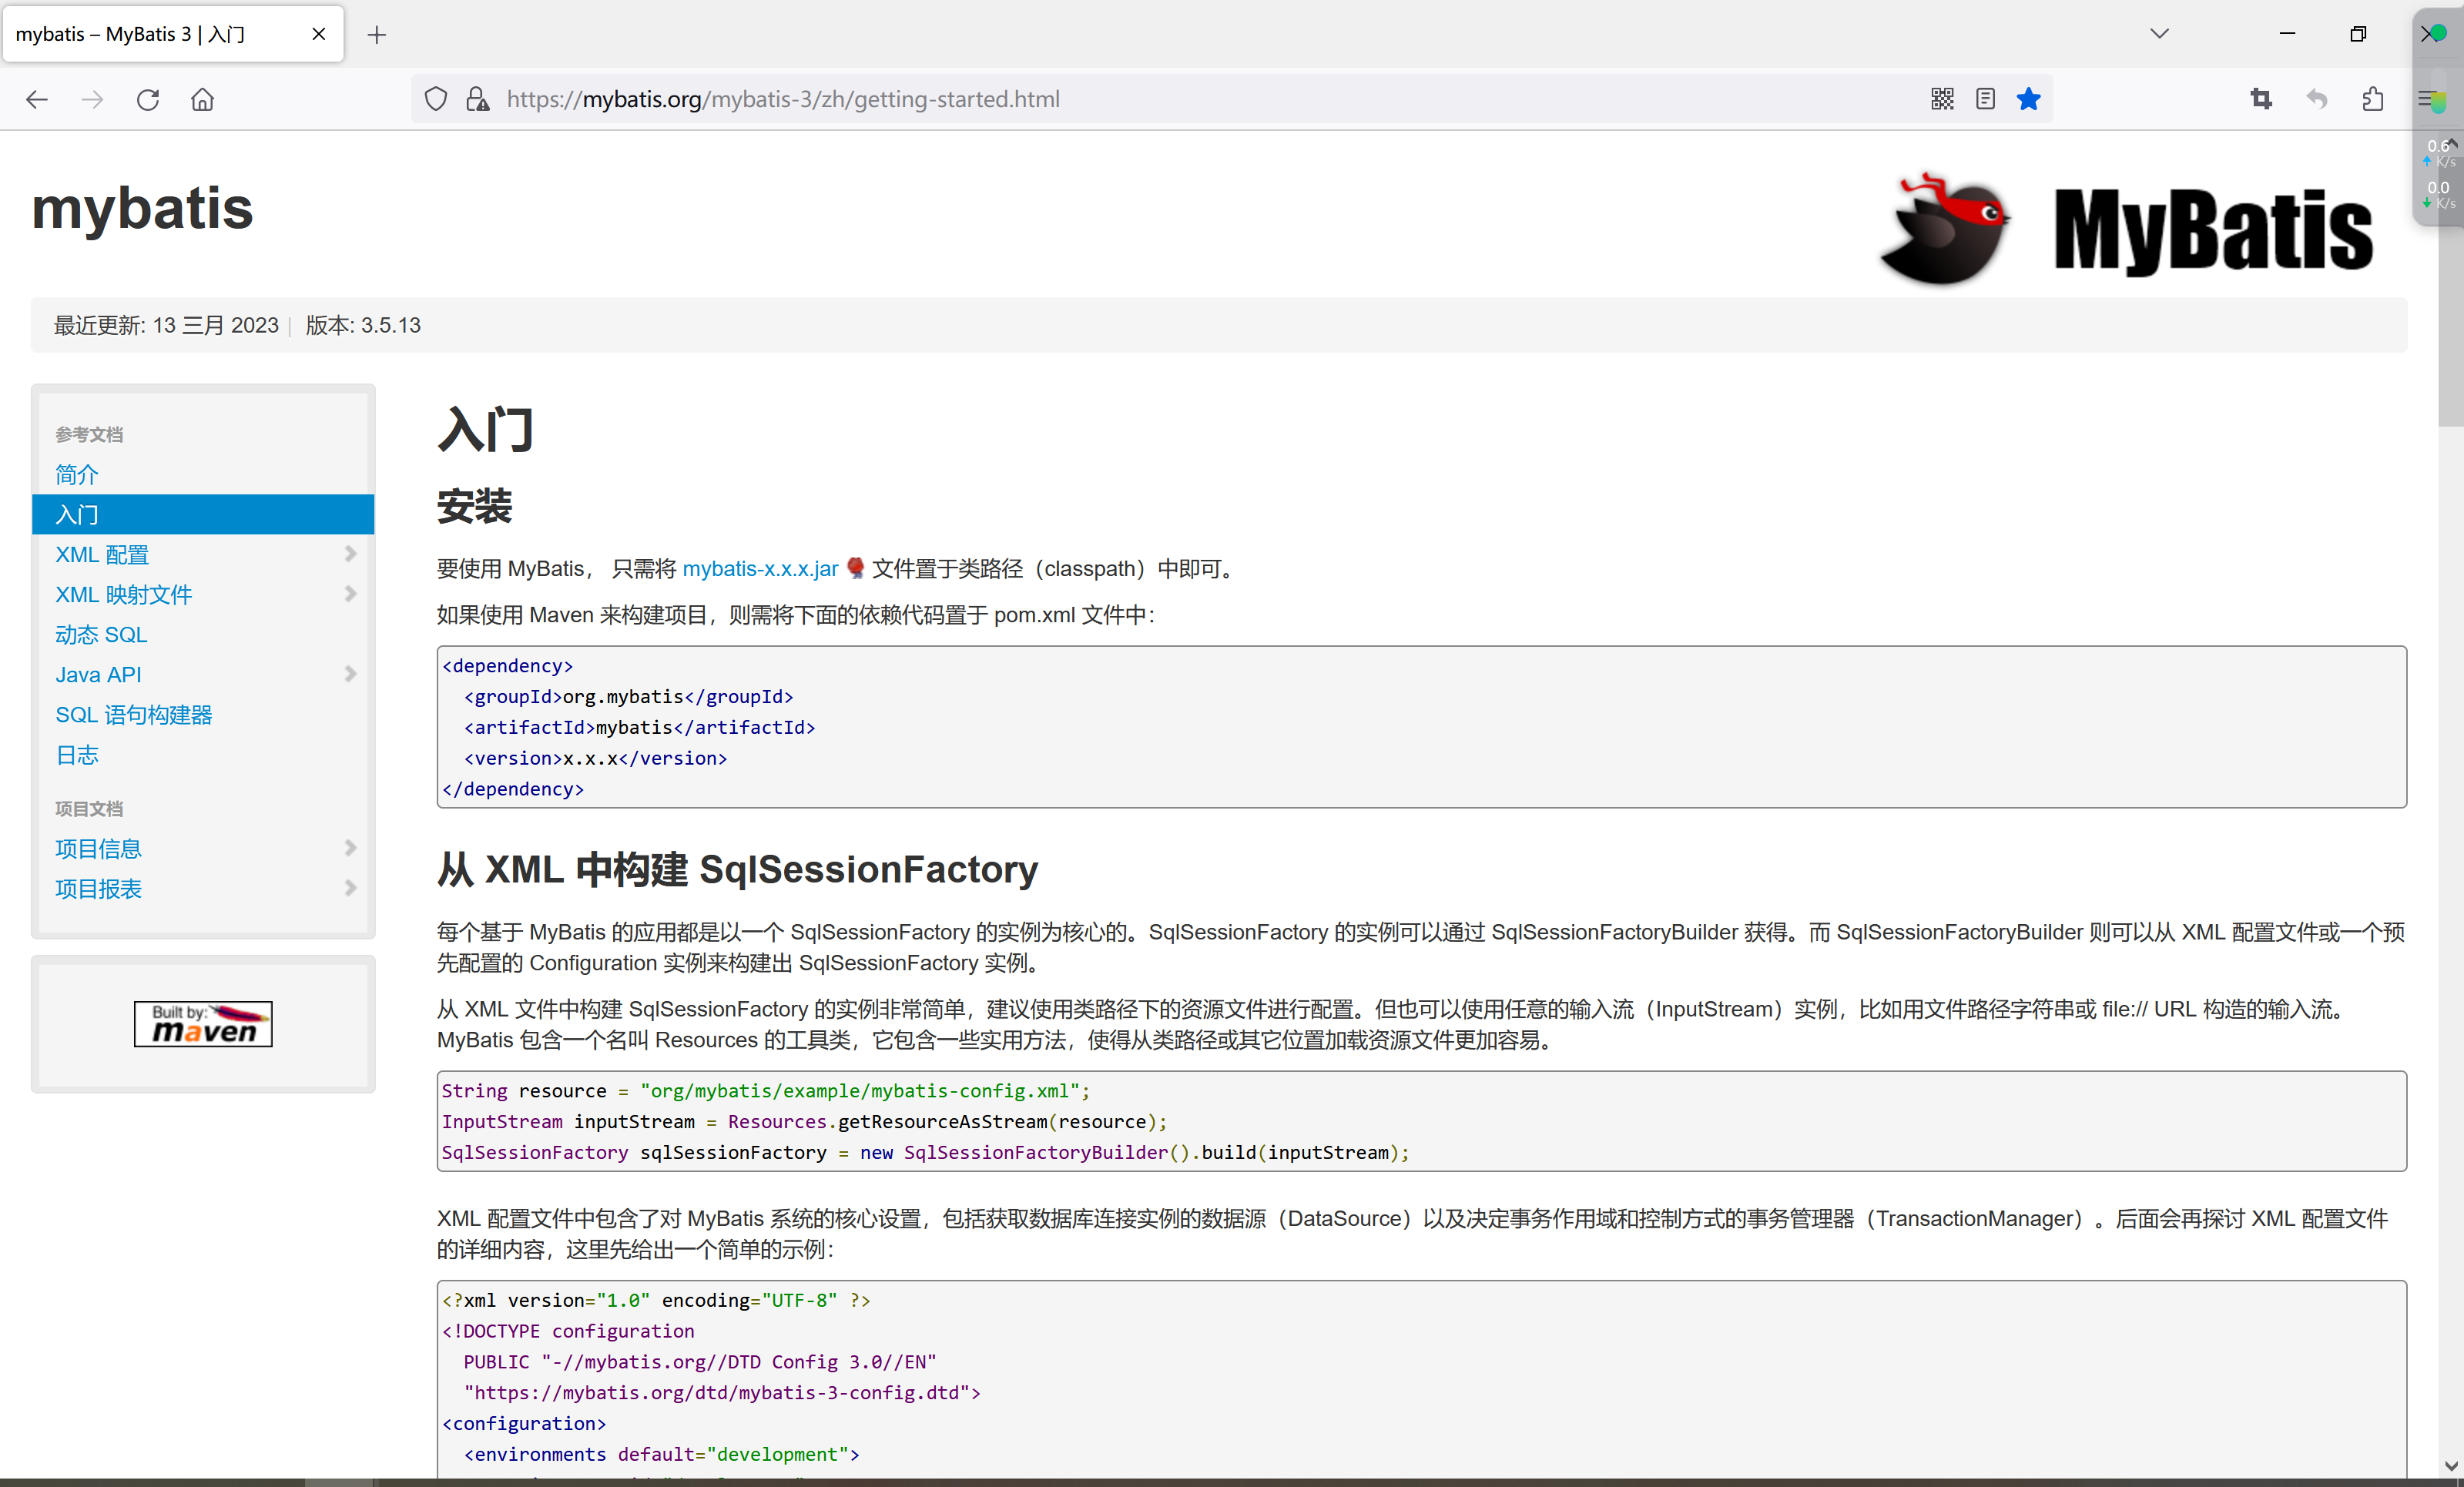
Task: Open a new browser tab
Action: point(377,35)
